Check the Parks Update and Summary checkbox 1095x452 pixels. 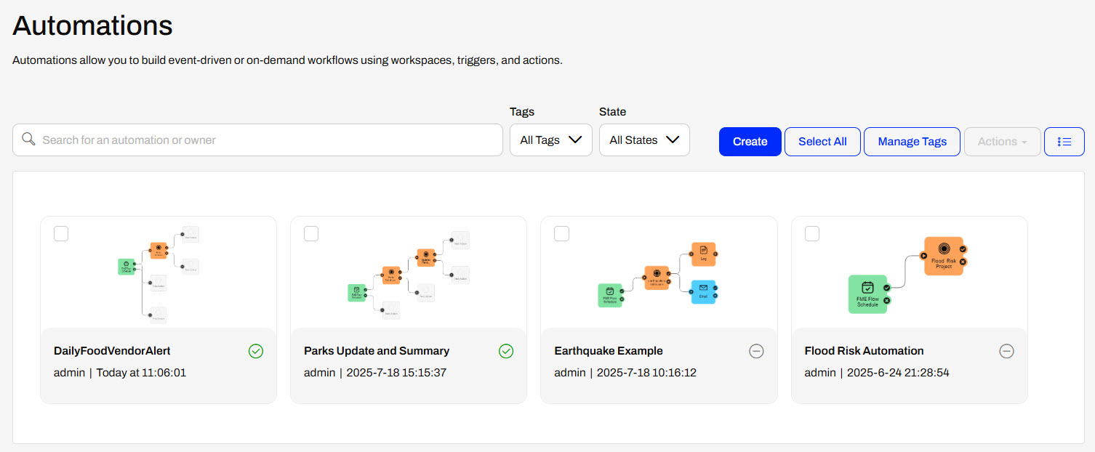(311, 233)
